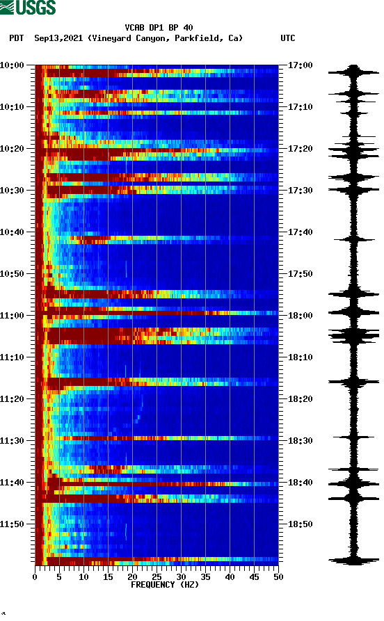
Task: Click the '17:40' UTC time label
Action: point(300,232)
